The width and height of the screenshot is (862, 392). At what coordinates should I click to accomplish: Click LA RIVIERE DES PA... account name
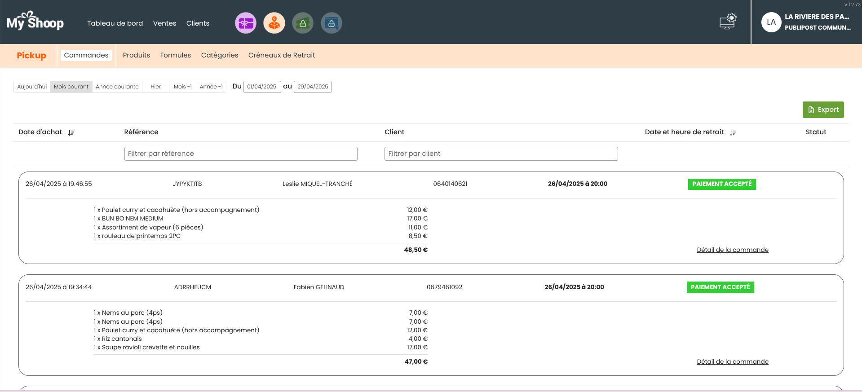click(x=817, y=17)
